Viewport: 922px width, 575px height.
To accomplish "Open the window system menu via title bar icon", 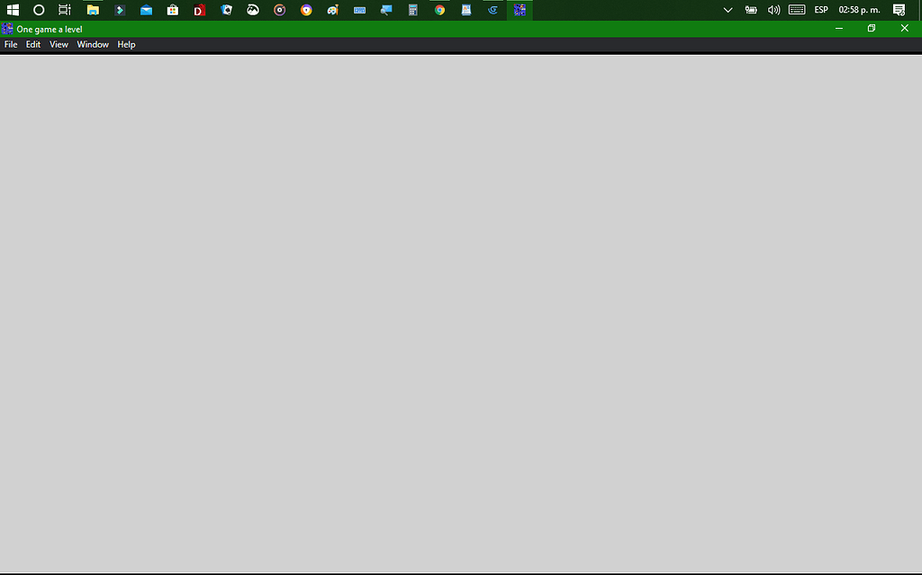I will point(7,28).
